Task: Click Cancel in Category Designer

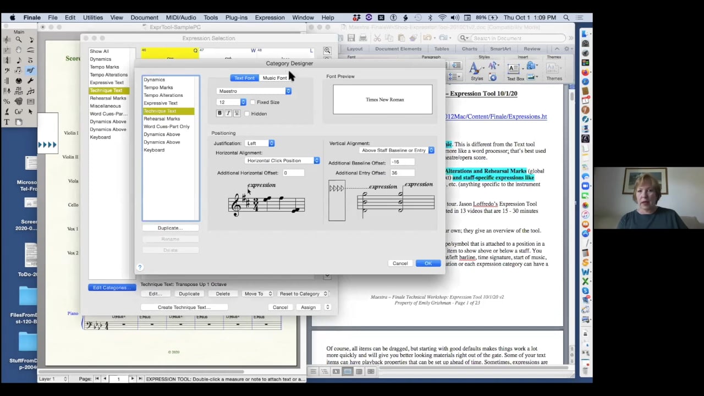Action: pos(400,263)
